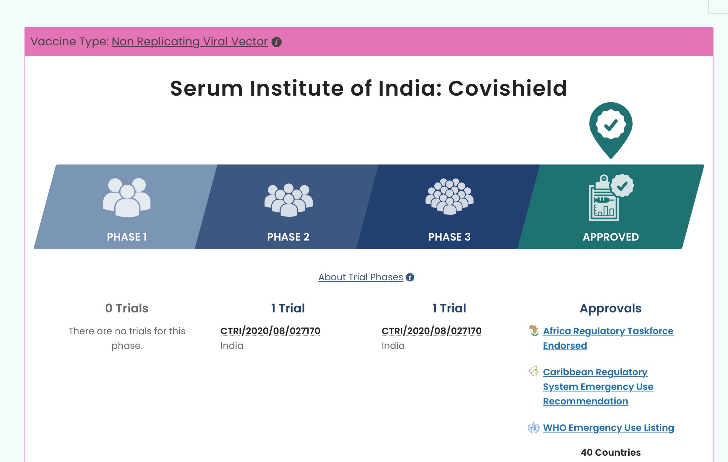Open WHO Emergency Use Listing link

click(608, 428)
